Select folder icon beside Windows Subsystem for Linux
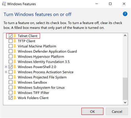The width and height of the screenshot is (131, 118). click(15, 87)
